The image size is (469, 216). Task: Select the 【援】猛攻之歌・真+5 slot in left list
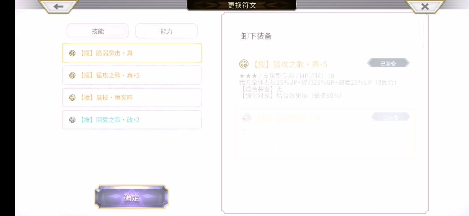click(x=132, y=75)
